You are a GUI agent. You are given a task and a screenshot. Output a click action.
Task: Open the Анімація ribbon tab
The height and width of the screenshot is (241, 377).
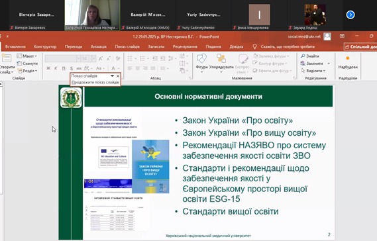pyautogui.click(x=99, y=46)
